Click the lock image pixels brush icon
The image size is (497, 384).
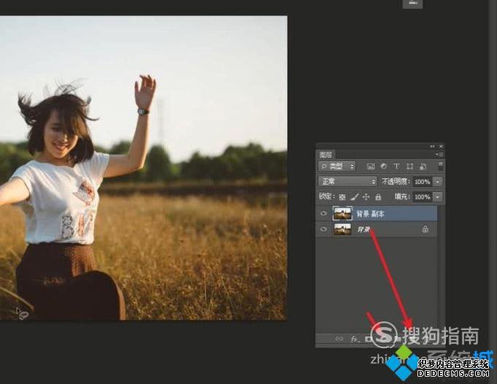click(354, 197)
